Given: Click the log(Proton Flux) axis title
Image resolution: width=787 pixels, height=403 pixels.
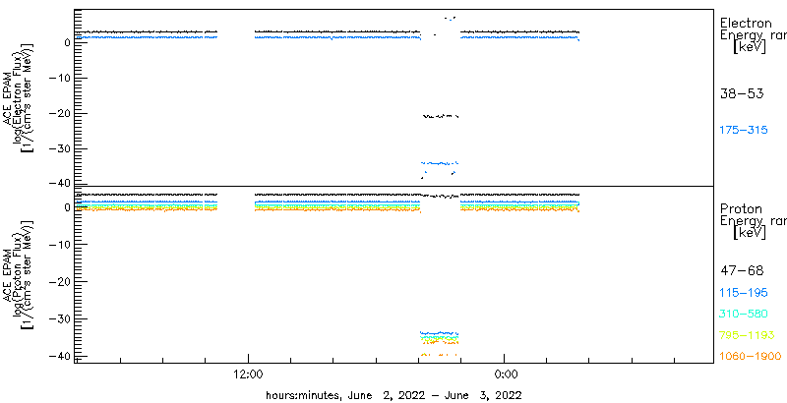Looking at the screenshot, I should pyautogui.click(x=20, y=273).
